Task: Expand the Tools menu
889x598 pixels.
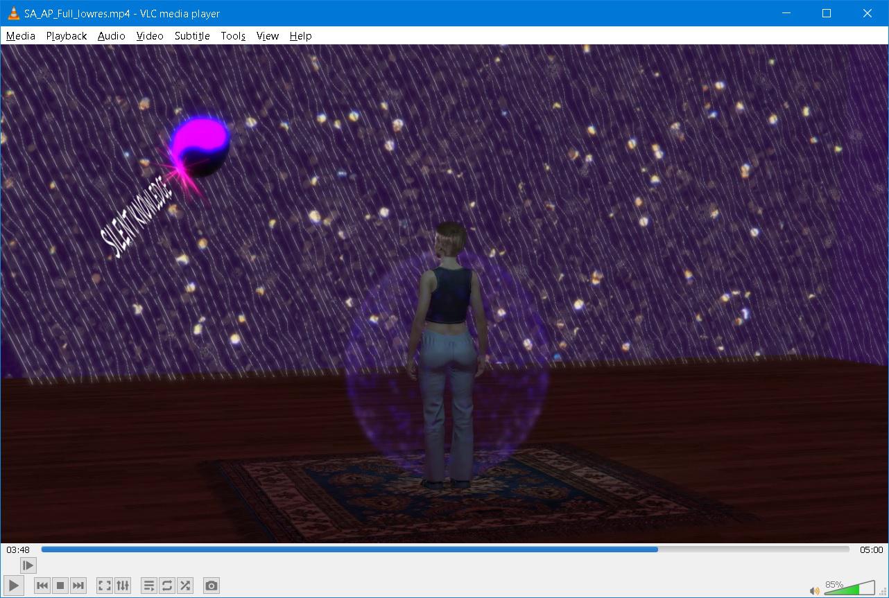Action: click(233, 36)
